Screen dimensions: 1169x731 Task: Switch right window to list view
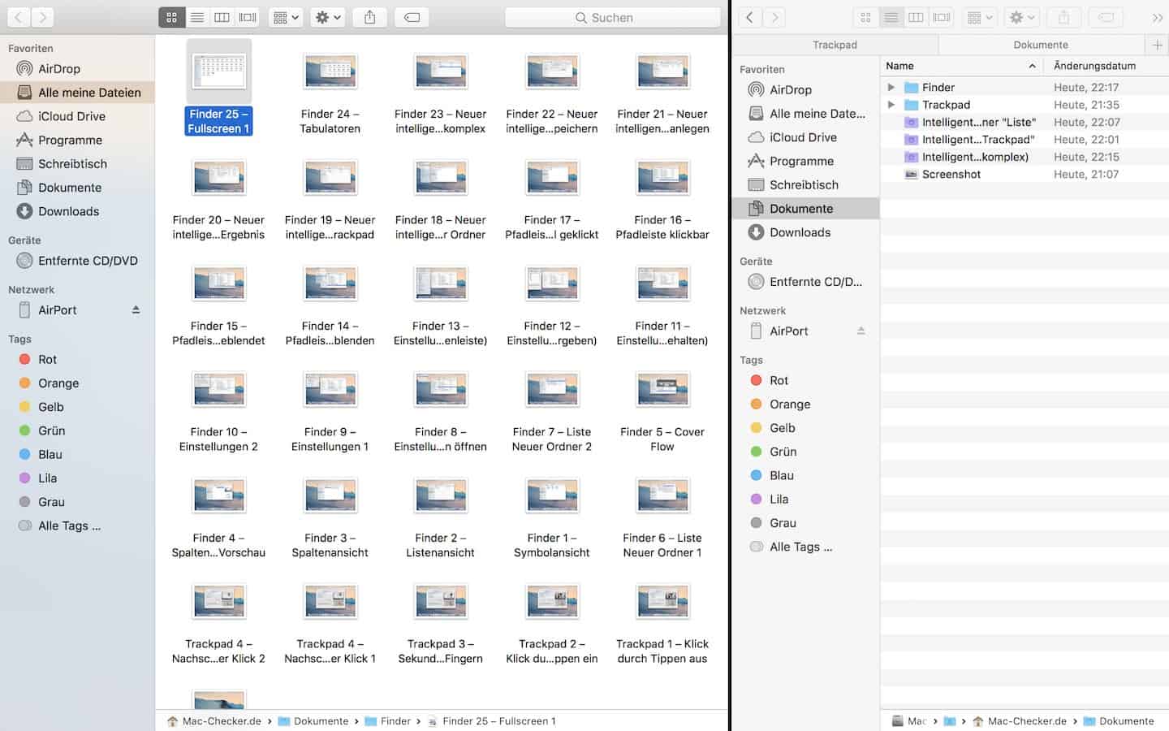(891, 17)
